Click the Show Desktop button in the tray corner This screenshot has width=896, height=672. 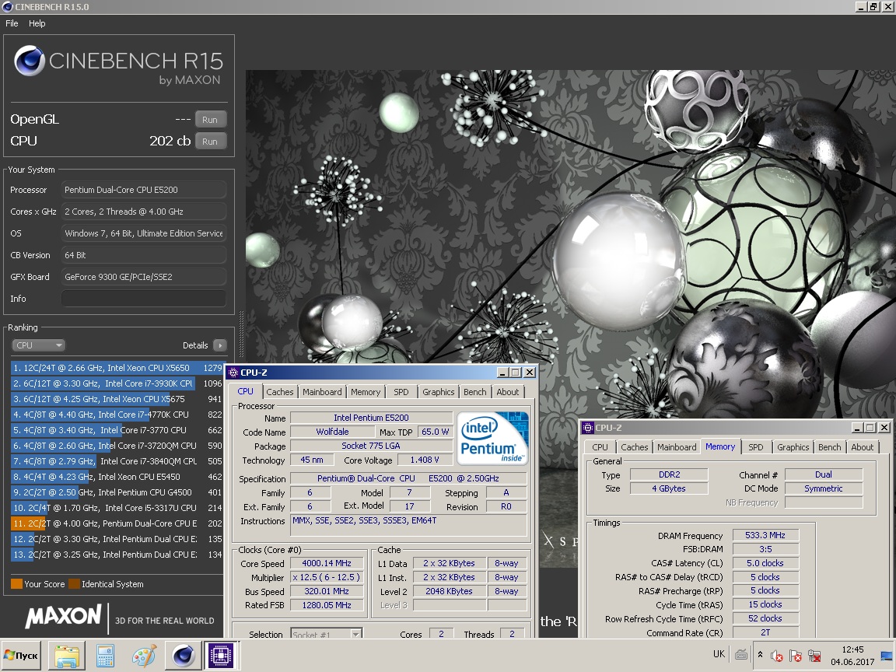[887, 656]
